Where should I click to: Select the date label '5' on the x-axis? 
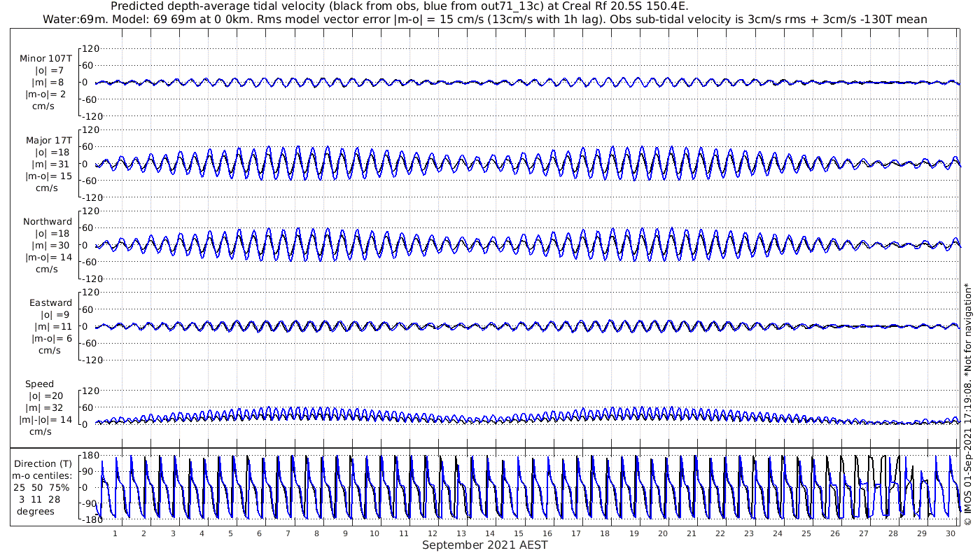pyautogui.click(x=230, y=533)
